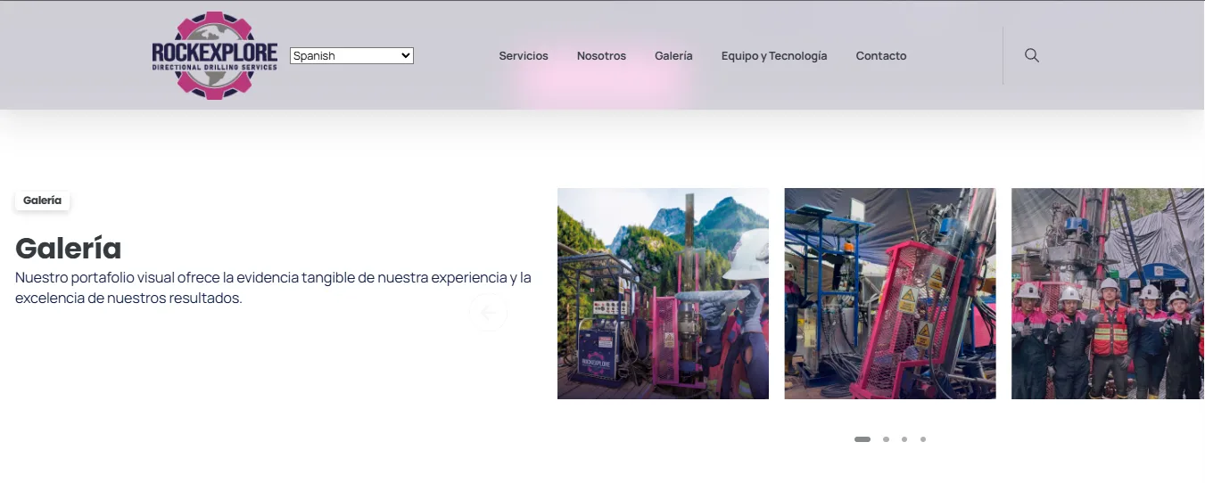The height and width of the screenshot is (483, 1205).
Task: Click the small Galería badge label
Action: [42, 201]
